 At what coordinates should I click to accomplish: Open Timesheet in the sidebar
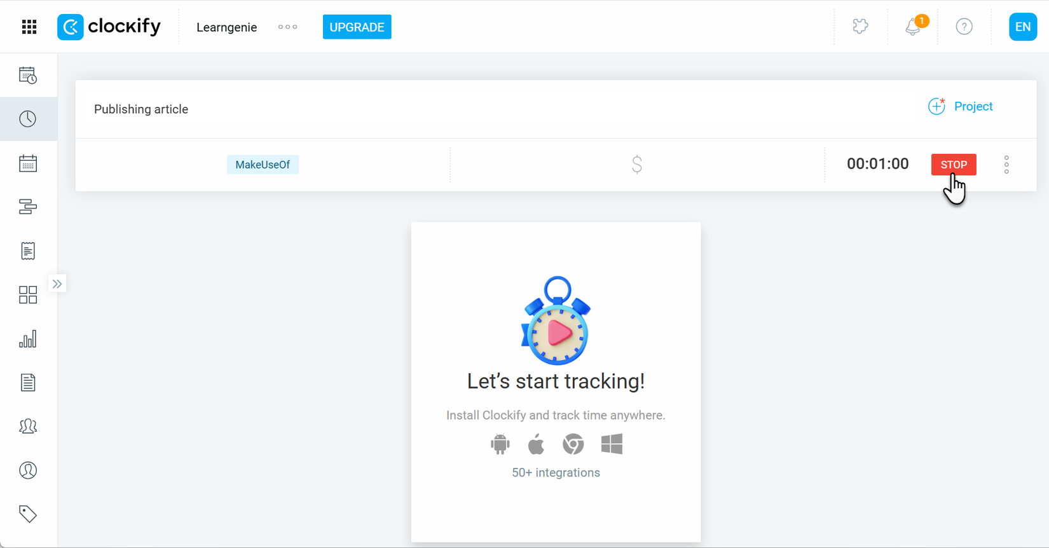pyautogui.click(x=28, y=75)
